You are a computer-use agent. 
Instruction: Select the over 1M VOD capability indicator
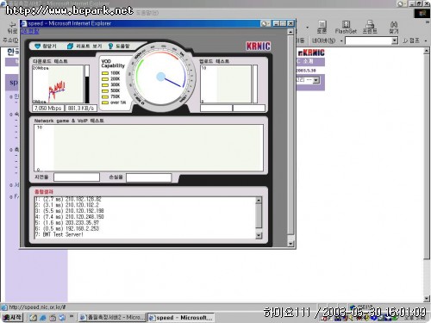pos(105,102)
